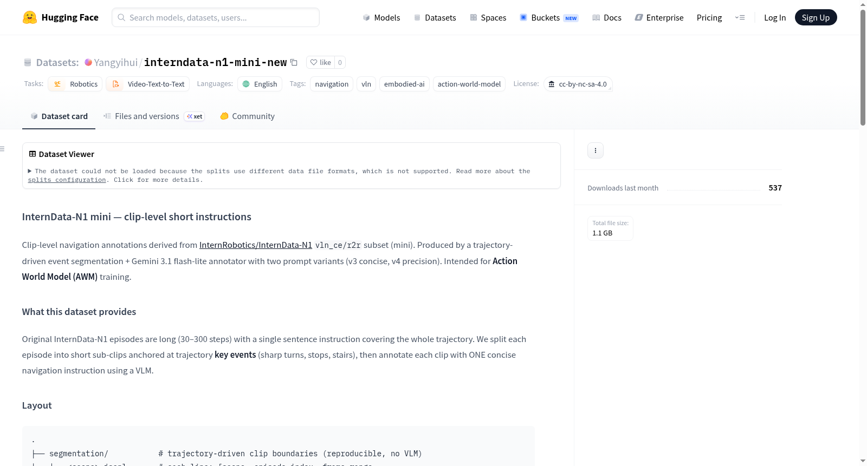Copy the dataset name with the copy icon
Image resolution: width=867 pixels, height=466 pixels.
pyautogui.click(x=294, y=62)
